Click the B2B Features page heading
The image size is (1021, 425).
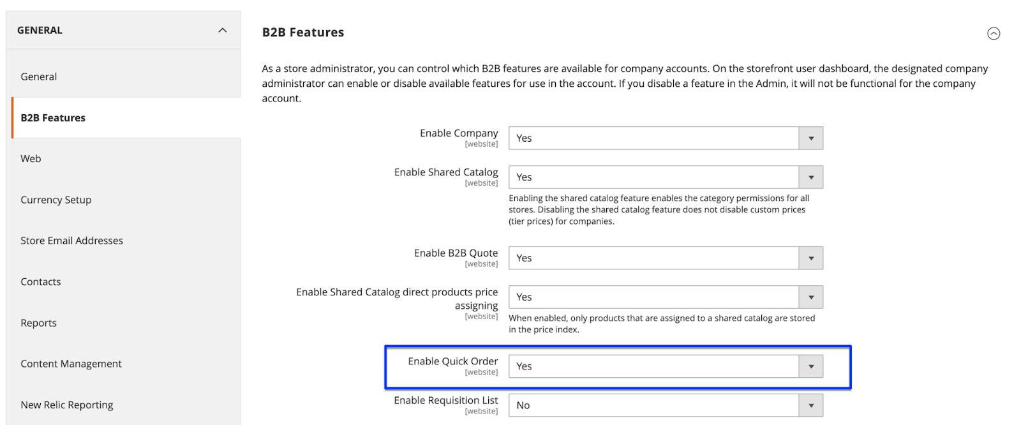pos(302,32)
